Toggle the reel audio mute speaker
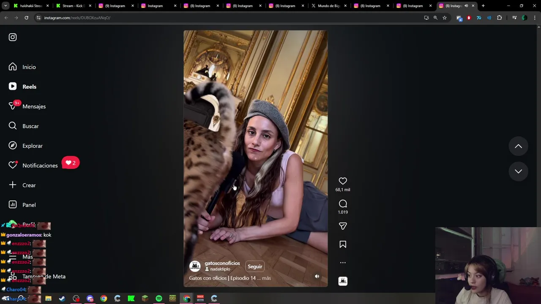The width and height of the screenshot is (541, 304). [x=317, y=277]
